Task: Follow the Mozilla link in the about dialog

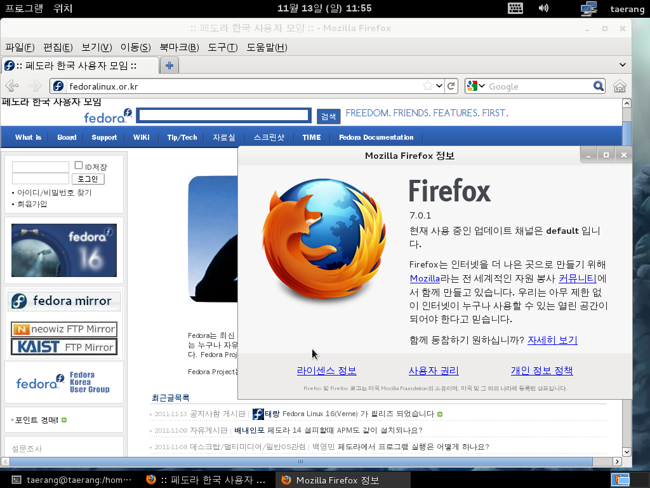Action: [x=425, y=278]
